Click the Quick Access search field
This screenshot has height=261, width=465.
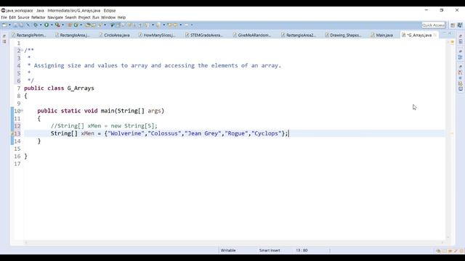coord(434,25)
